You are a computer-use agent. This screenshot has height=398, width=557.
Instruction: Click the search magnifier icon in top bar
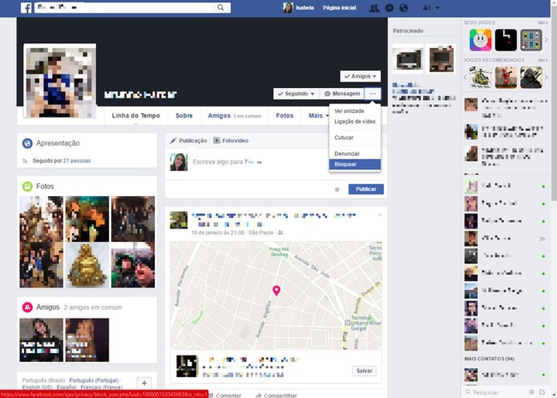[x=221, y=8]
